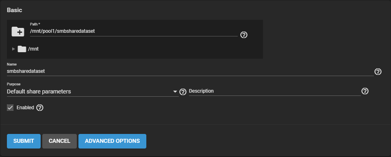Image resolution: width=391 pixels, height=157 pixels.
Task: Focus the Description text field
Action: click(275, 91)
